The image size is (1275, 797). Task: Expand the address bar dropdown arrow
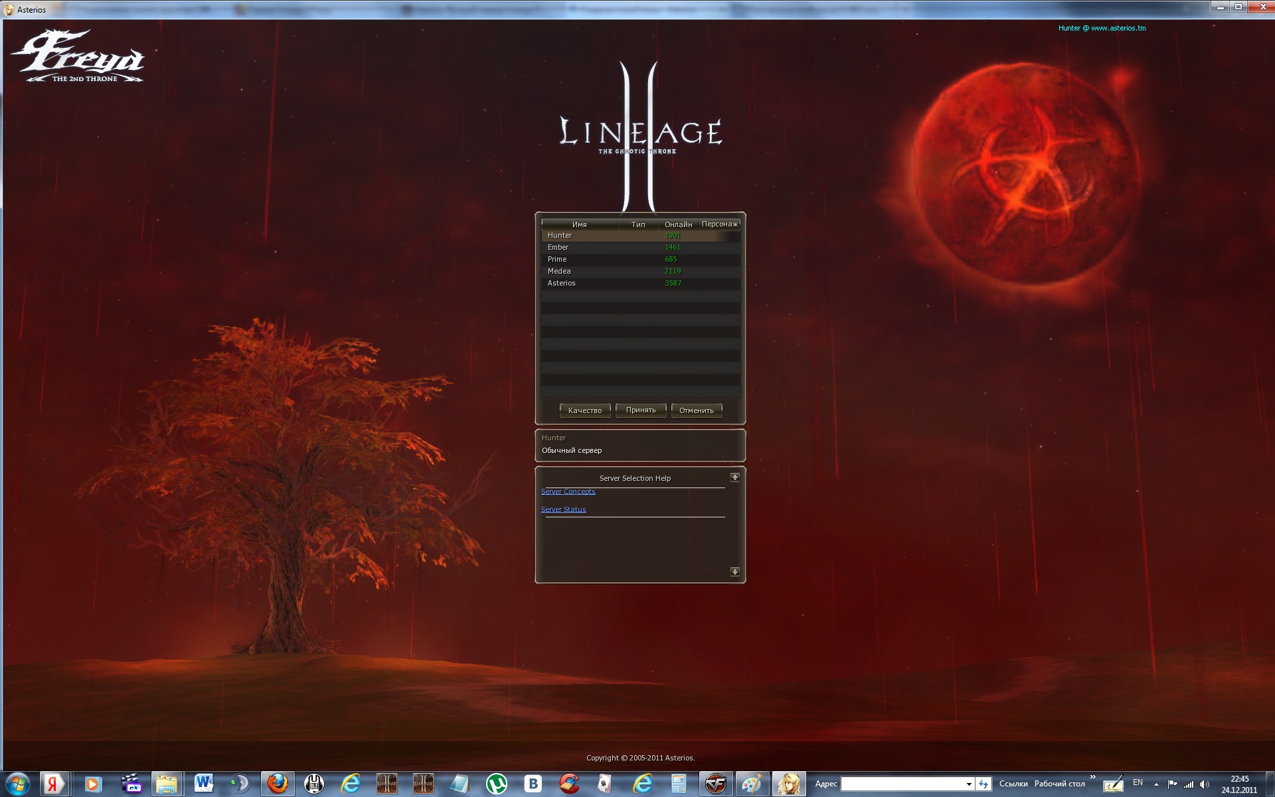pyautogui.click(x=969, y=784)
